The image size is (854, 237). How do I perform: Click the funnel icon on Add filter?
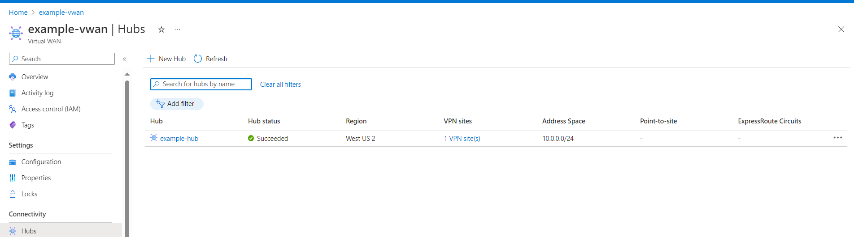click(160, 104)
